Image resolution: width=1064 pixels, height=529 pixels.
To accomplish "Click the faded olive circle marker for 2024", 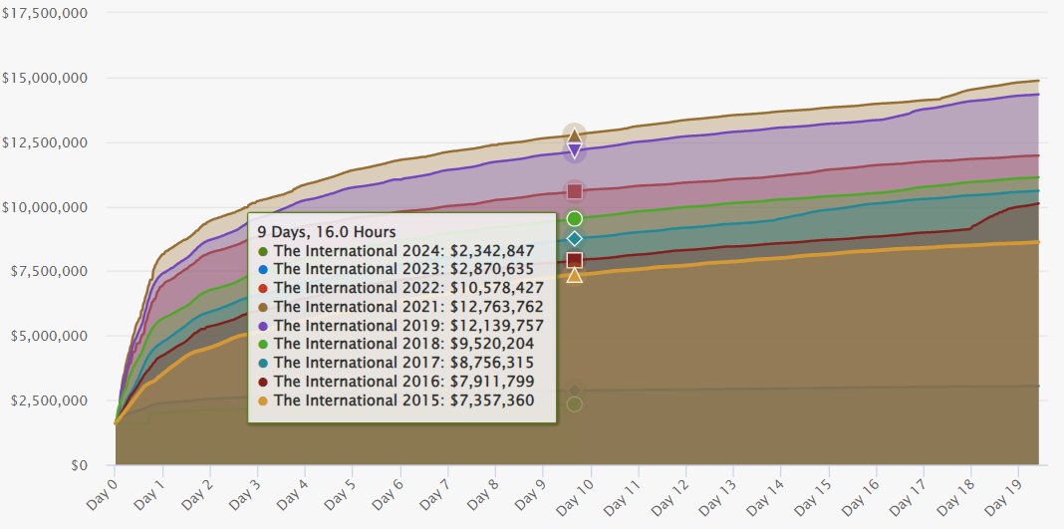I will point(574,404).
